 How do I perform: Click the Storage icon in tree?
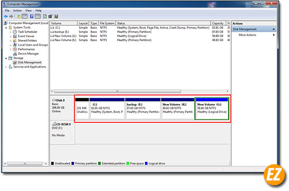coord(10,58)
